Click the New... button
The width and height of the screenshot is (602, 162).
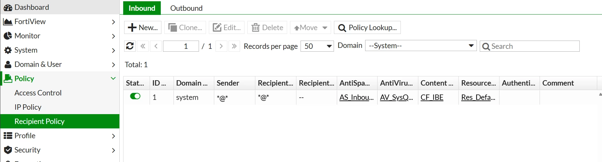pos(143,28)
